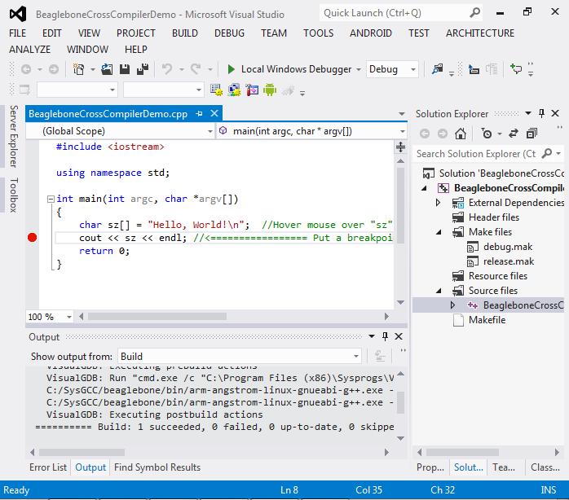Collapse the Make files folder
This screenshot has height=500, width=569.
coord(439,232)
